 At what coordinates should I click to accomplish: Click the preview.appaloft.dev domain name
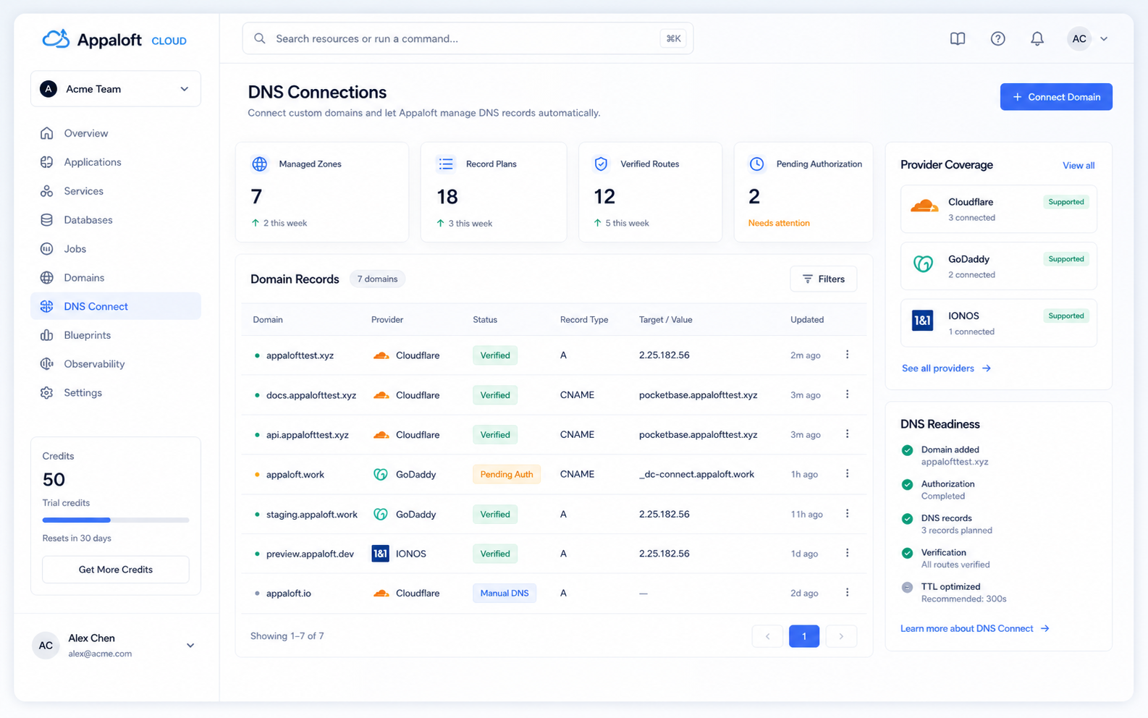click(x=310, y=554)
